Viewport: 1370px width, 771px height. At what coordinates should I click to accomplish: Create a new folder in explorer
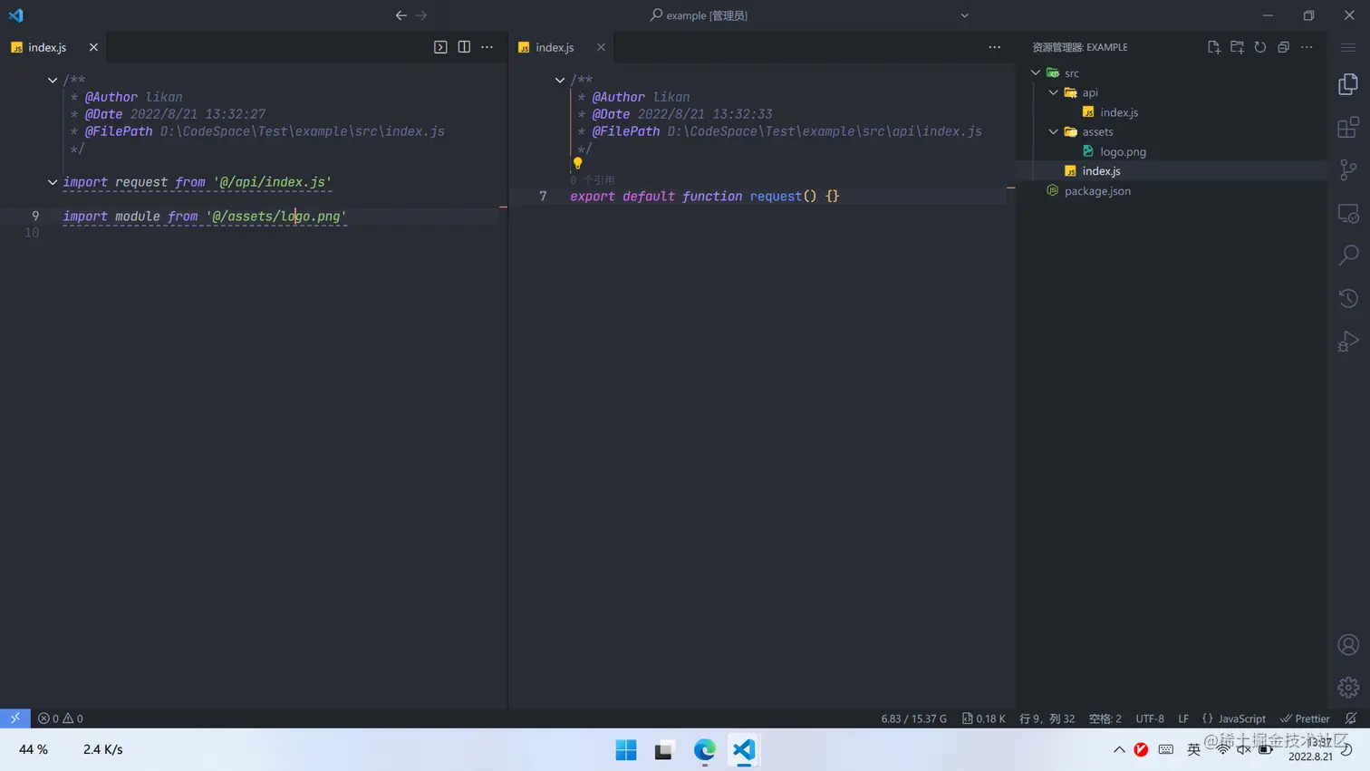coord(1237,47)
